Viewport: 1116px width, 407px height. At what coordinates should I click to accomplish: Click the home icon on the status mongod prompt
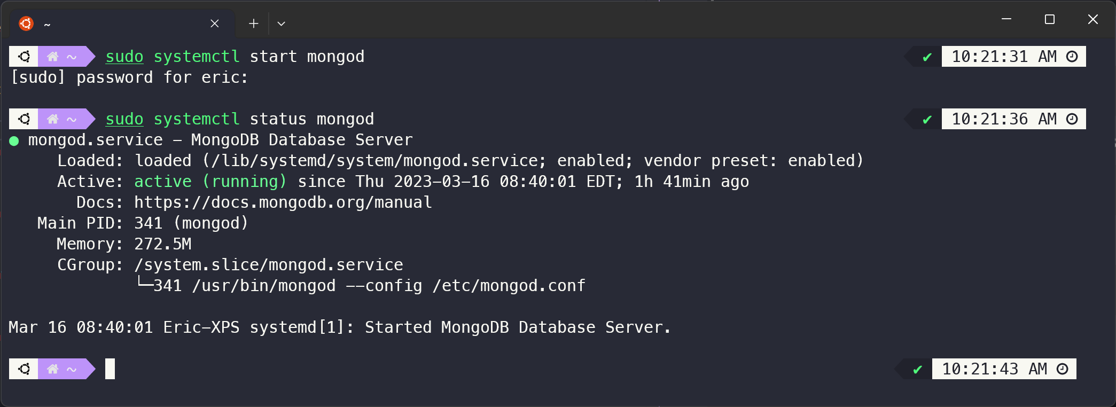(x=52, y=119)
